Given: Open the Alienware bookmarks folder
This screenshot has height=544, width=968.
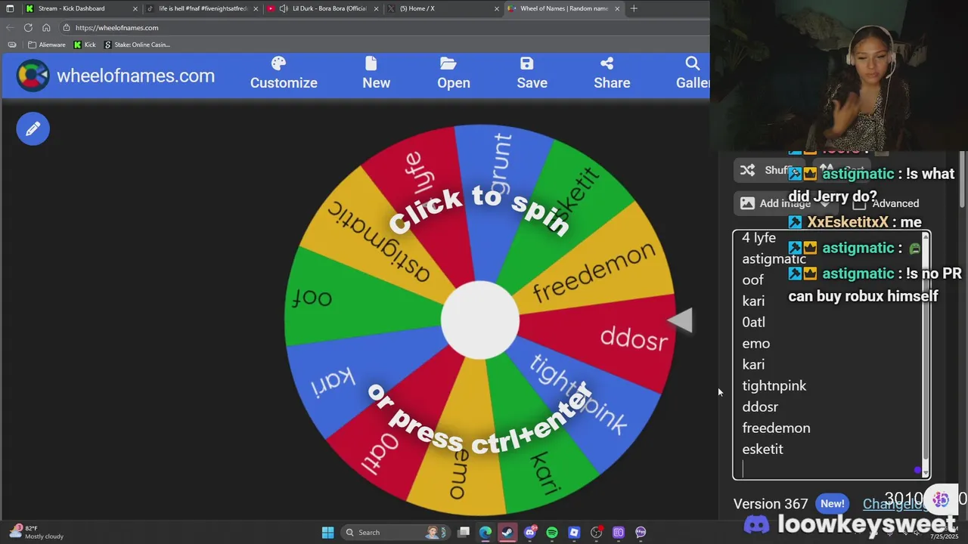Looking at the screenshot, I should click(46, 45).
